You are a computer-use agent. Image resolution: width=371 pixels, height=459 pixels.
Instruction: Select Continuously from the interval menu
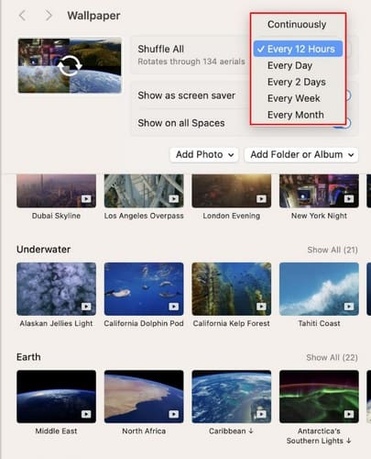coord(298,25)
